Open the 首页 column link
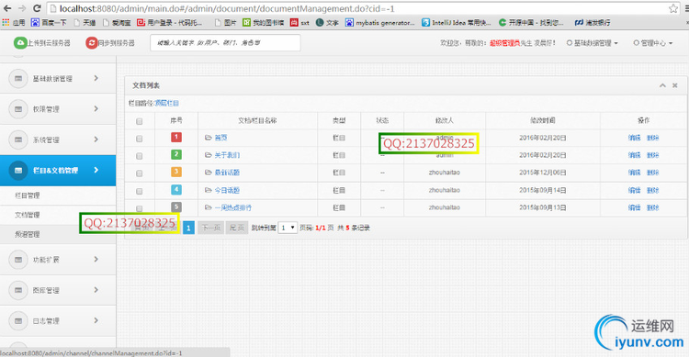689x357 pixels. point(220,138)
